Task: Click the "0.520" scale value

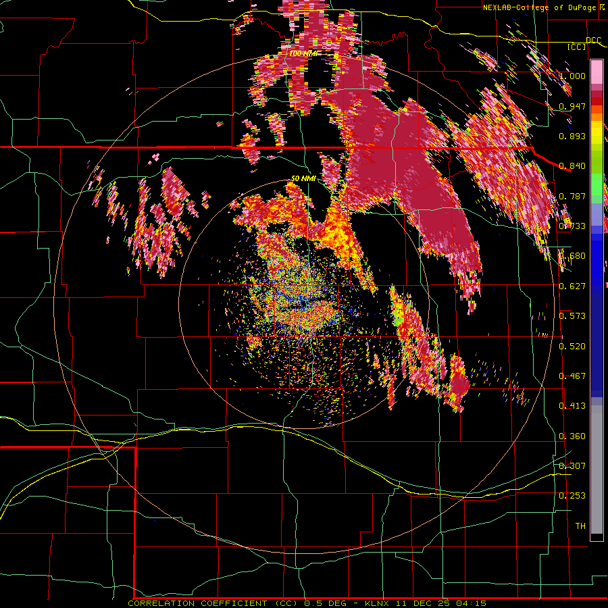Action: coord(572,347)
